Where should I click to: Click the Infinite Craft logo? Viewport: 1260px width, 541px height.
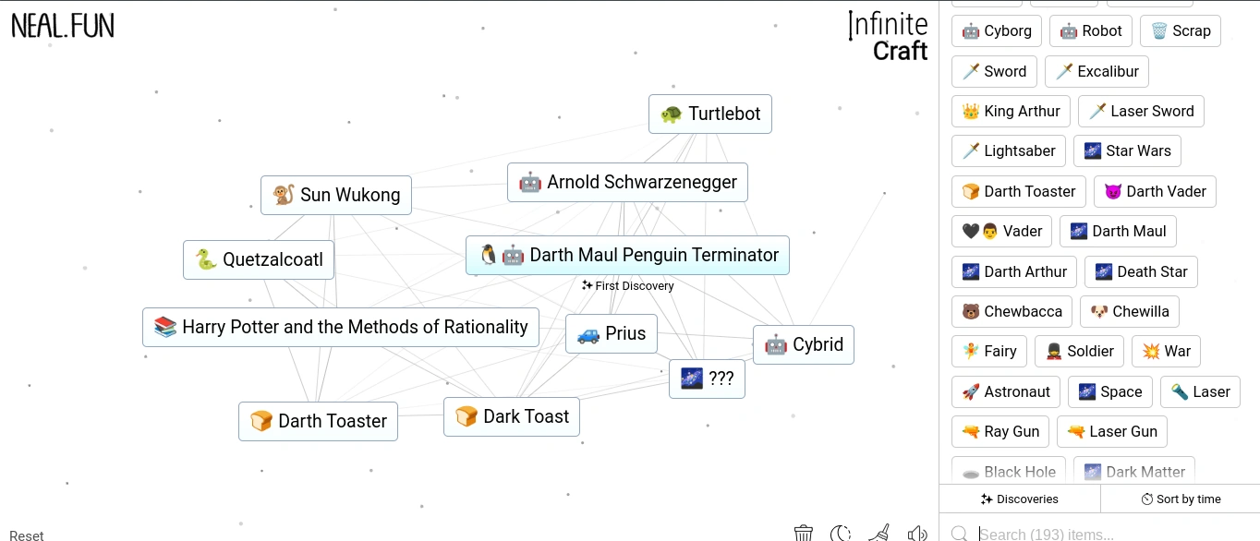pos(888,37)
